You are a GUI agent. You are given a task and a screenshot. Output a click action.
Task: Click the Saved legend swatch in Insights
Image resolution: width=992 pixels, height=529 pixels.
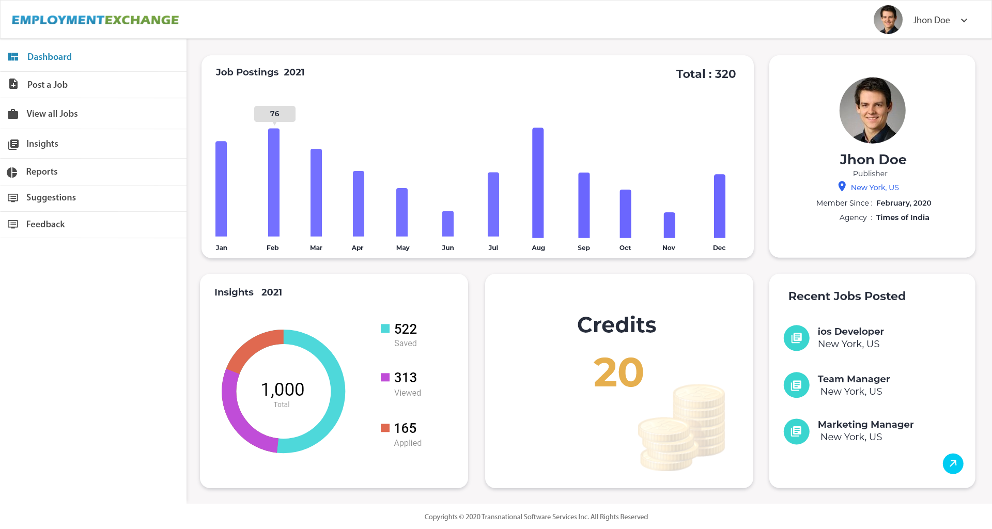[x=384, y=328]
